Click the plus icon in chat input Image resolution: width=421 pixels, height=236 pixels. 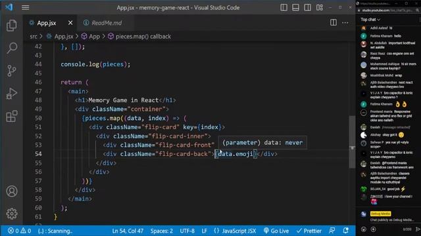coord(373,229)
